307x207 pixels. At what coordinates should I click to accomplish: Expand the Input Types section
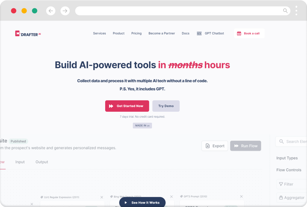coord(287,158)
